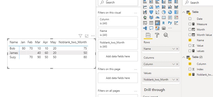Select the R script visual
The height and width of the screenshot is (97, 213).
pyautogui.click(x=164, y=23)
